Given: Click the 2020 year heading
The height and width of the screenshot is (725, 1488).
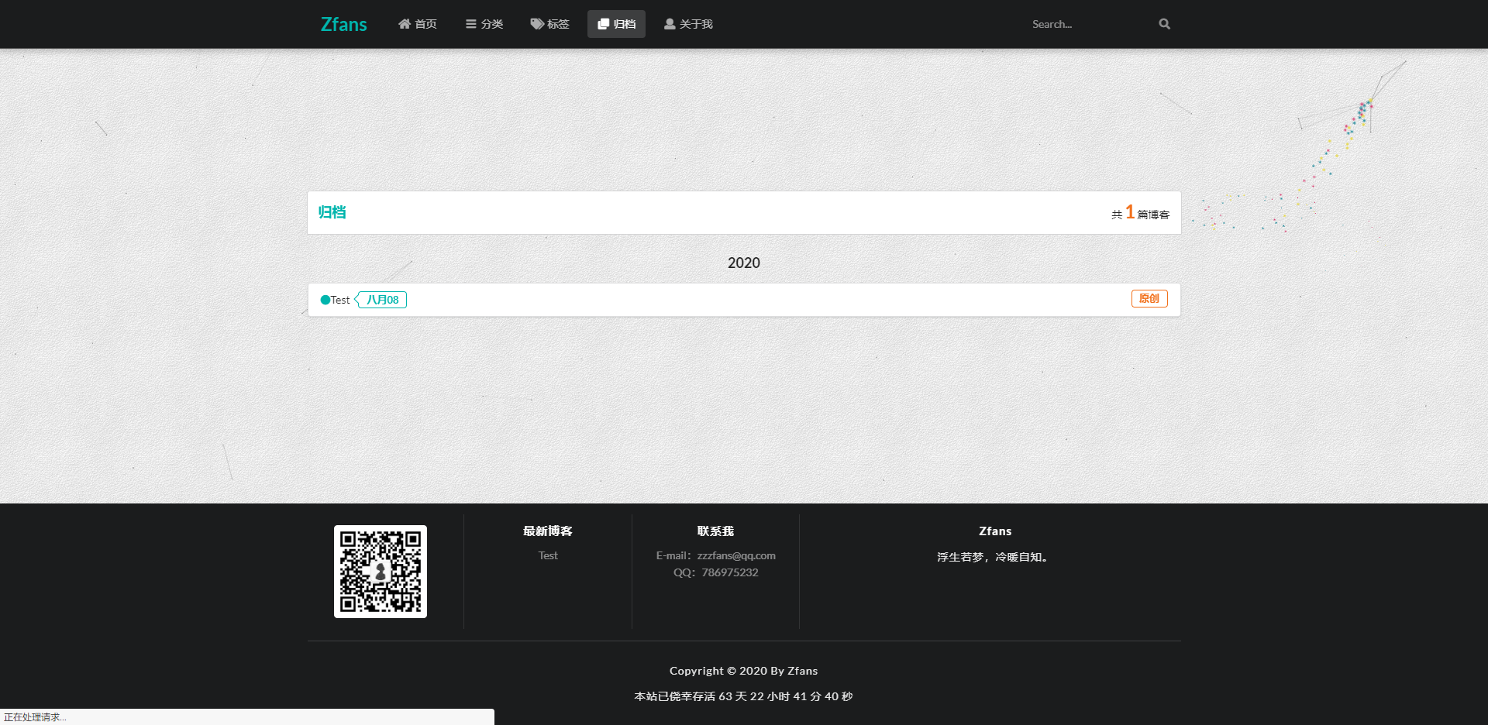Looking at the screenshot, I should [x=744, y=263].
